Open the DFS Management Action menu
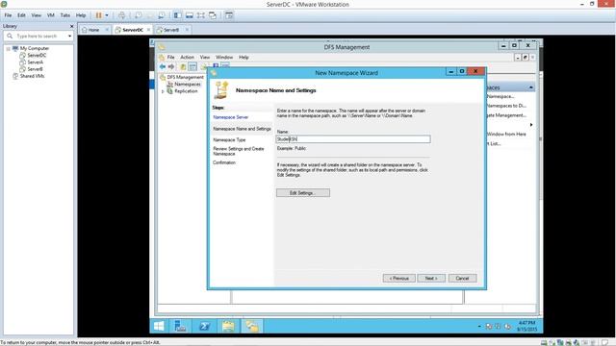 point(188,58)
